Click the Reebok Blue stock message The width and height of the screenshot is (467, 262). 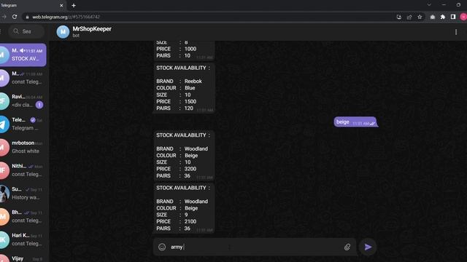tap(184, 88)
